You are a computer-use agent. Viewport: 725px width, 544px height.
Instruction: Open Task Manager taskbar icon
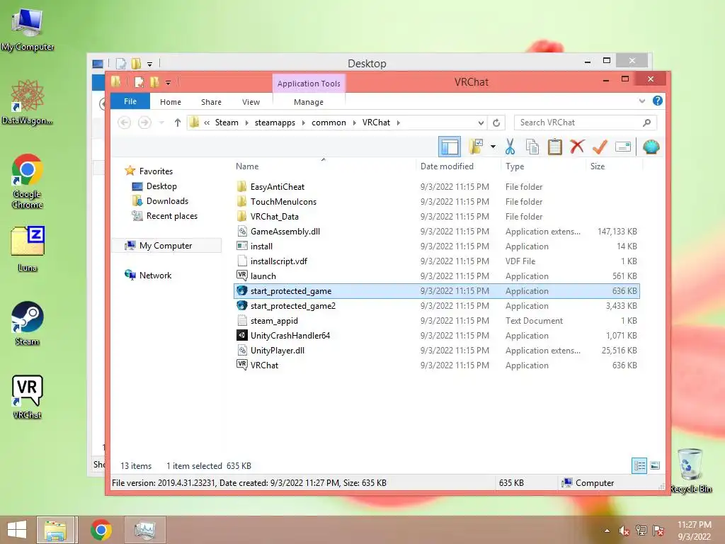coord(144,530)
